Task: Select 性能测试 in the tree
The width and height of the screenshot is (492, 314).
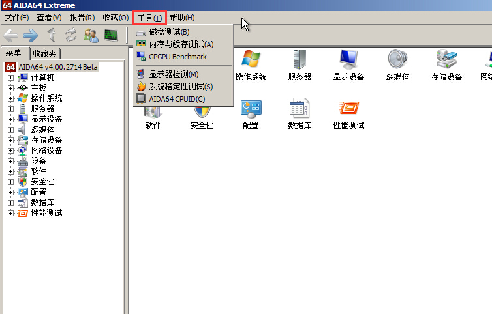Action: click(x=46, y=213)
